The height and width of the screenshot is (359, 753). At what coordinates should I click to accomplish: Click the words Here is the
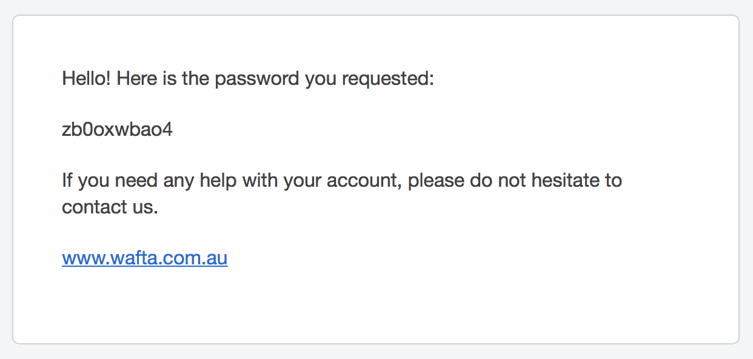162,79
